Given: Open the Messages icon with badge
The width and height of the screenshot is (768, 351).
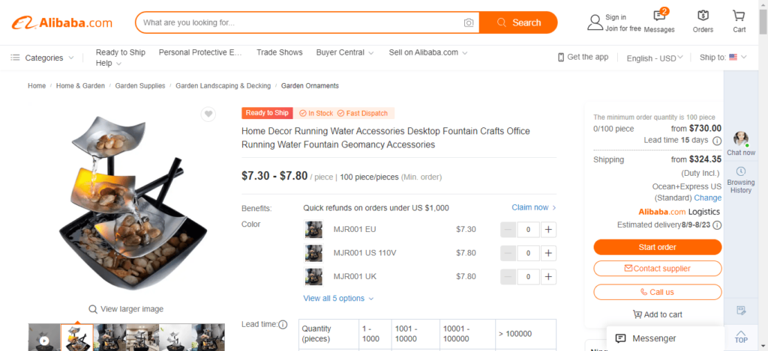Looking at the screenshot, I should tap(659, 16).
